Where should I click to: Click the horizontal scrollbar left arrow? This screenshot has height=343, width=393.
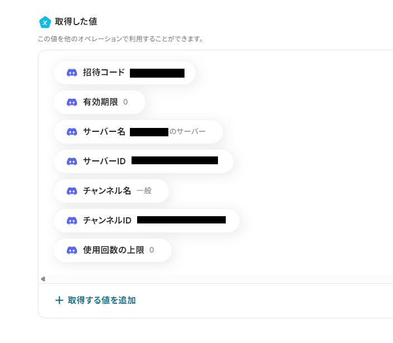pos(43,279)
